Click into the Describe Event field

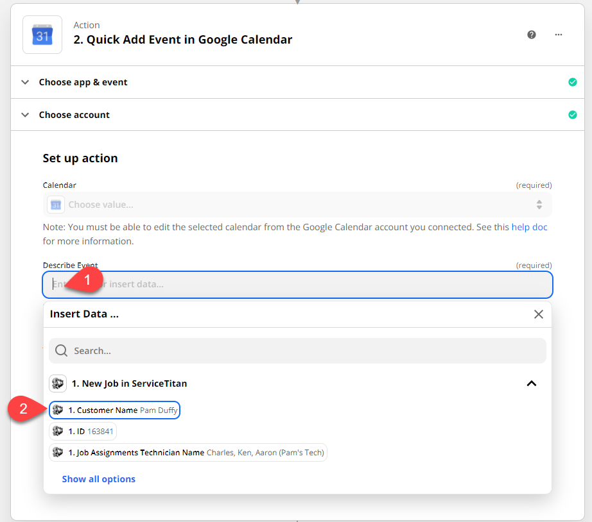pos(321,284)
